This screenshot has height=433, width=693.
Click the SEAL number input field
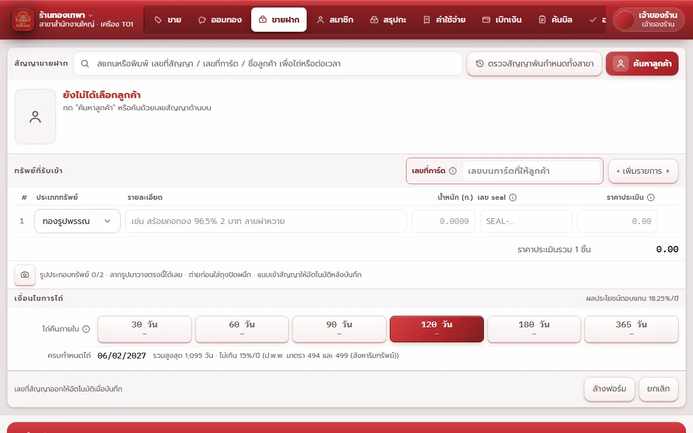pos(526,221)
